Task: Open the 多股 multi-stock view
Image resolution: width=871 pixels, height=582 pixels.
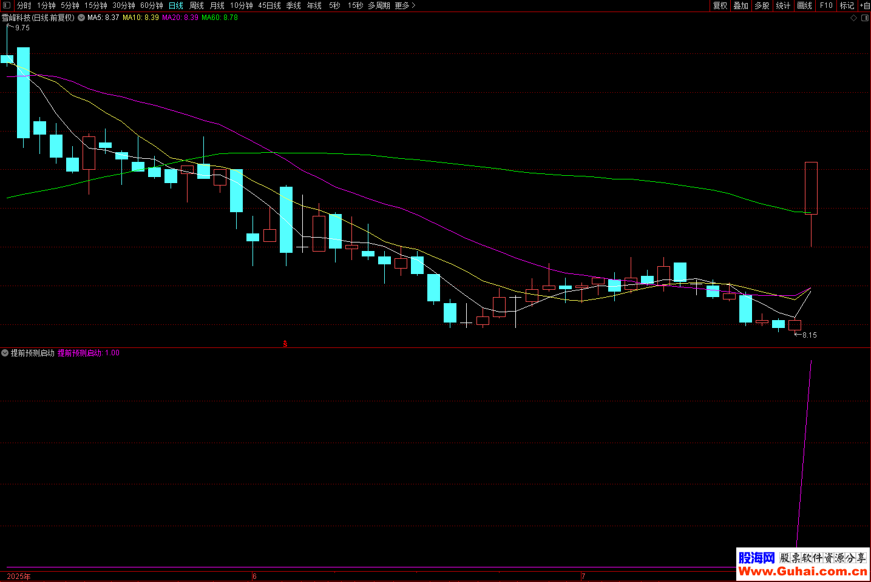Action: point(762,5)
